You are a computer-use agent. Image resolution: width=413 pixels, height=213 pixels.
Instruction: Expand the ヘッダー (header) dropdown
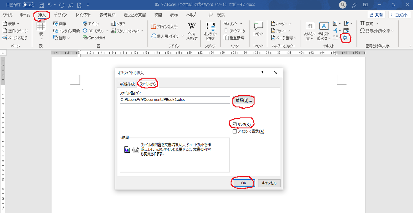[x=289, y=24]
